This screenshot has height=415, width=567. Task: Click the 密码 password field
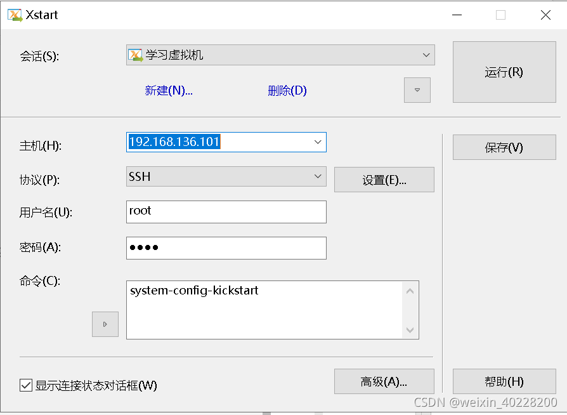226,248
